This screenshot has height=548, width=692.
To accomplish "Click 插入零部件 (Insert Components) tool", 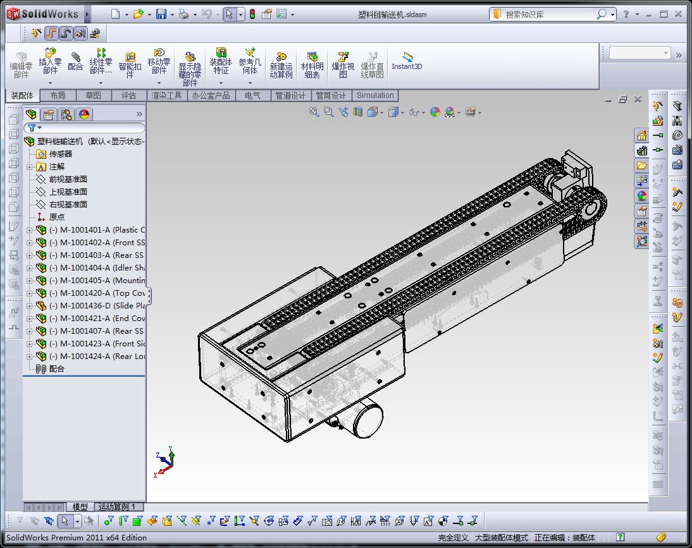I will coord(51,62).
